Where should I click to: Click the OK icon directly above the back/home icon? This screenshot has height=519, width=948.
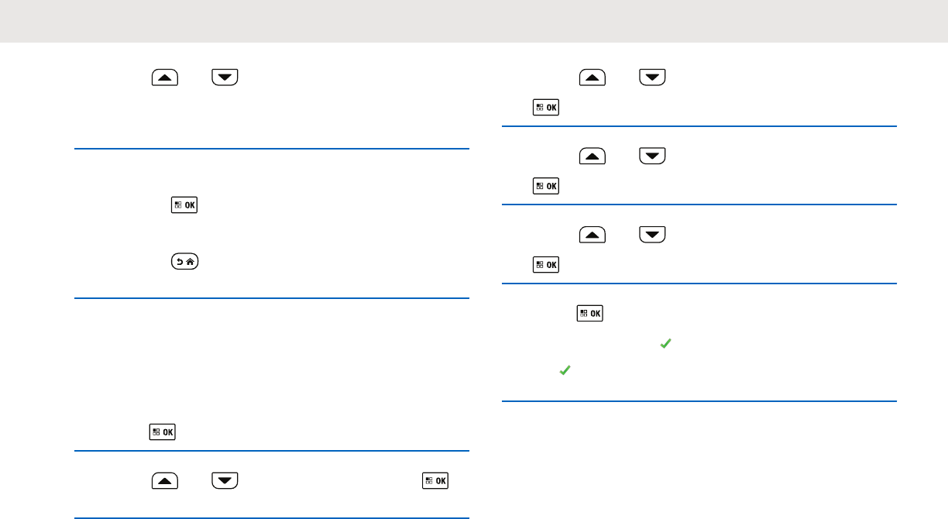click(184, 205)
